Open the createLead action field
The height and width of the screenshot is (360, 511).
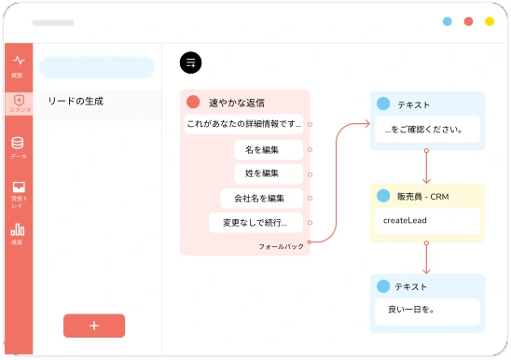click(x=428, y=221)
